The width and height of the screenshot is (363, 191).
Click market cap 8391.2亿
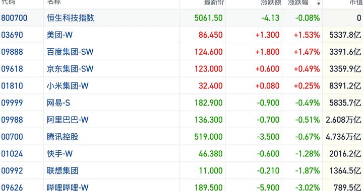click(345, 86)
